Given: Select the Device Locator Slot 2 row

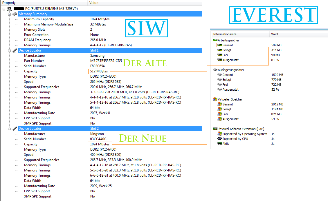Looking at the screenshot, I should click(x=110, y=129).
